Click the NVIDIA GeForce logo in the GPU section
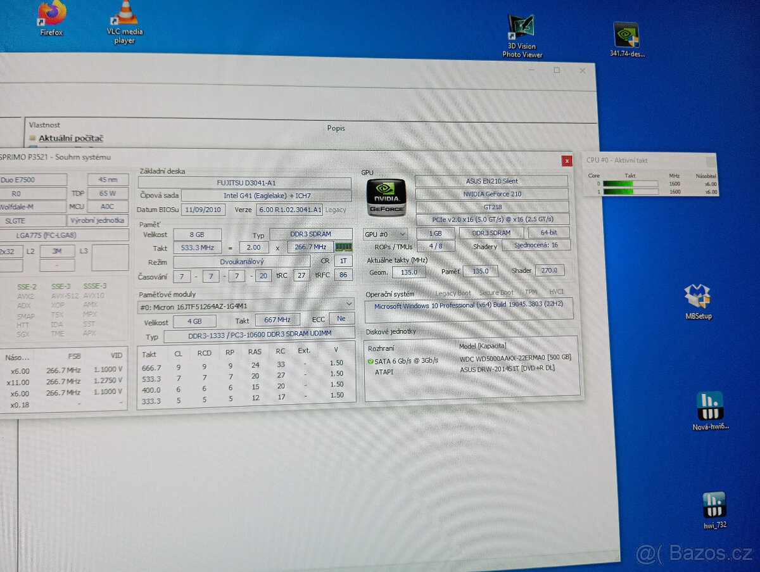Viewport: 760px width, 572px height. (386, 197)
